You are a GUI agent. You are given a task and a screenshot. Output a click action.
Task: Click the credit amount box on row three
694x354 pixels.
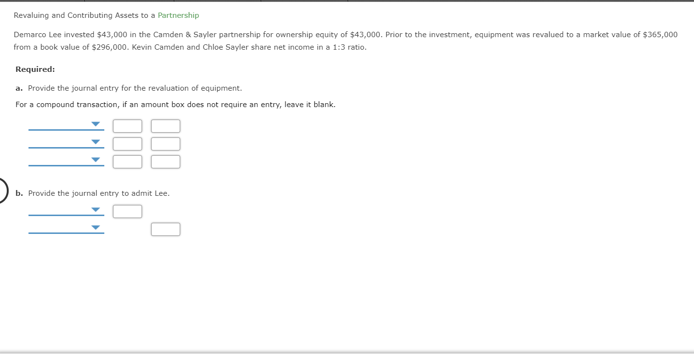coord(165,162)
